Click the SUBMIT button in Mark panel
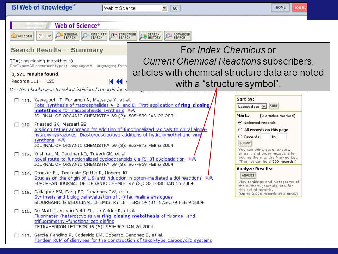This screenshot has height=254, width=338. click(245, 143)
